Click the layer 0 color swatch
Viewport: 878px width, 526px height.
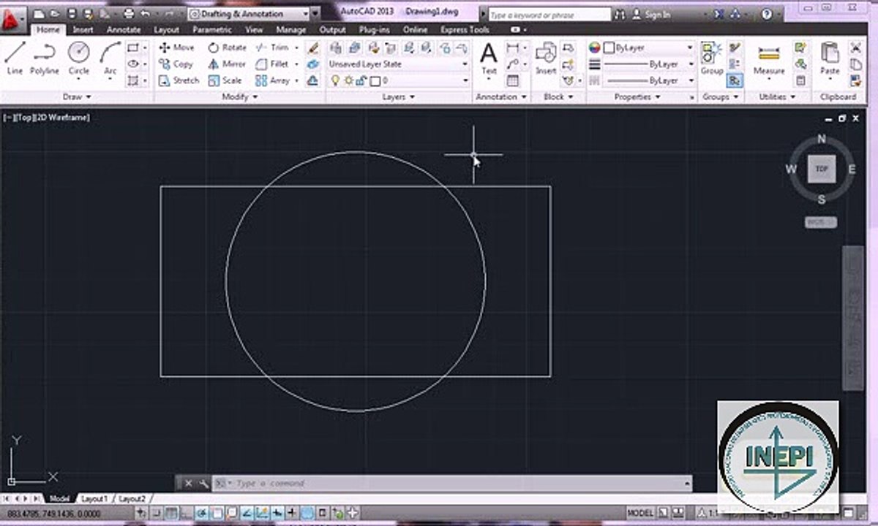pyautogui.click(x=375, y=80)
